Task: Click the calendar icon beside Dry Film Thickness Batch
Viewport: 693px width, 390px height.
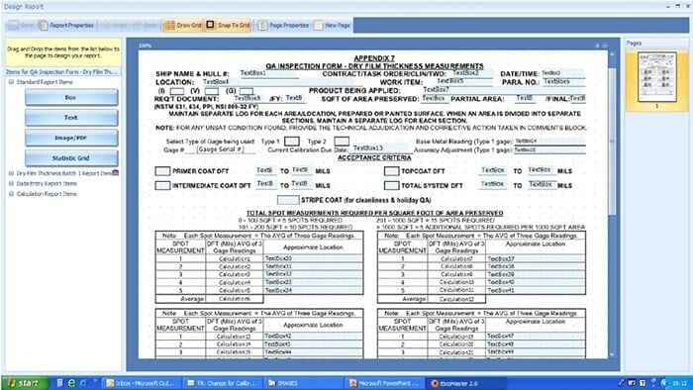Action: pos(116,173)
